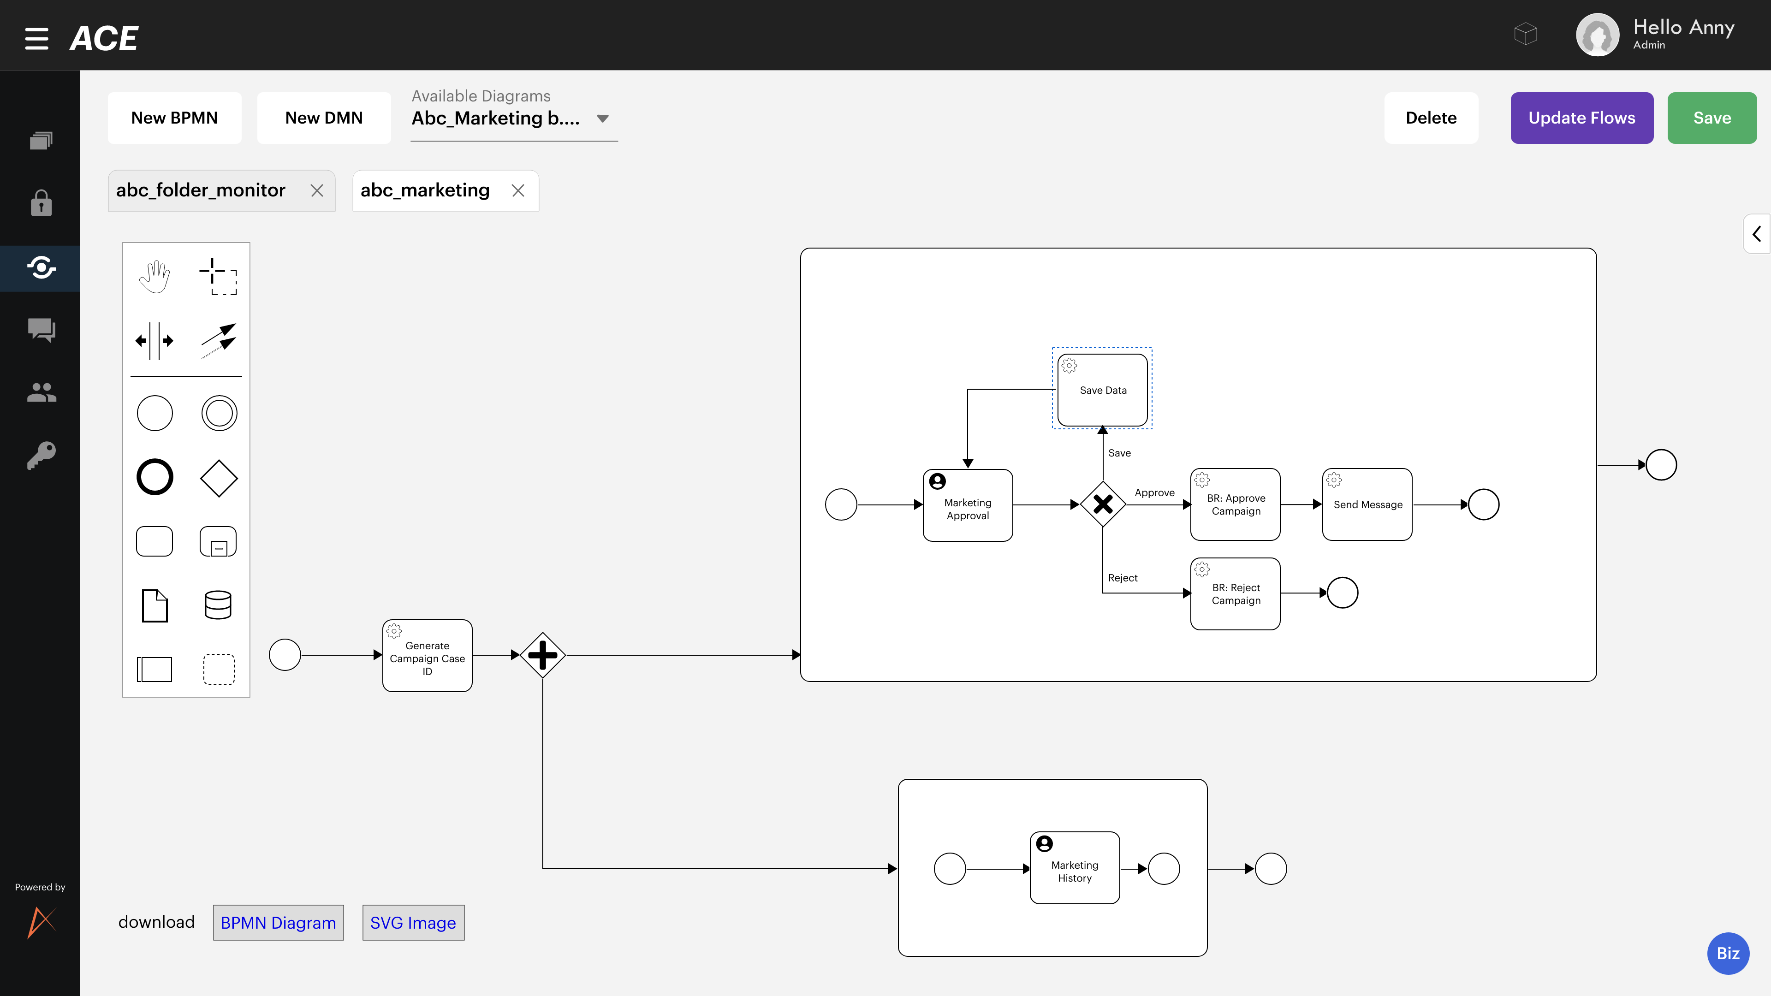Image resolution: width=1771 pixels, height=996 pixels.
Task: Switch to abc_folder_monitor tab
Action: tap(200, 190)
